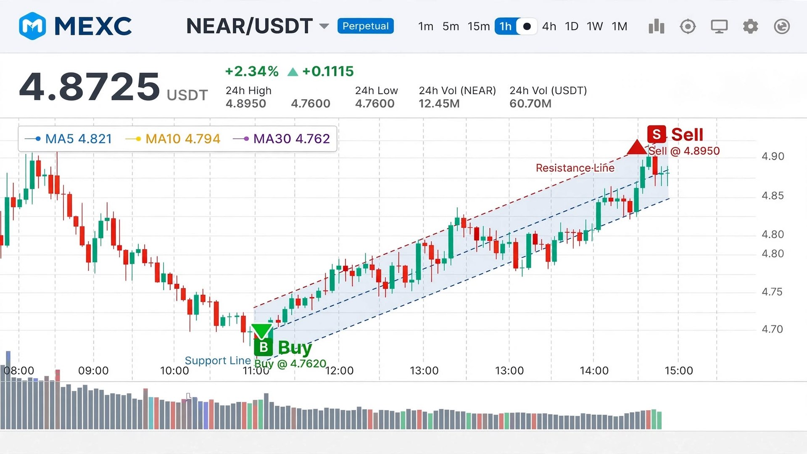Select the 1h timeframe tab
Screen dimensions: 807x454
coord(505,26)
